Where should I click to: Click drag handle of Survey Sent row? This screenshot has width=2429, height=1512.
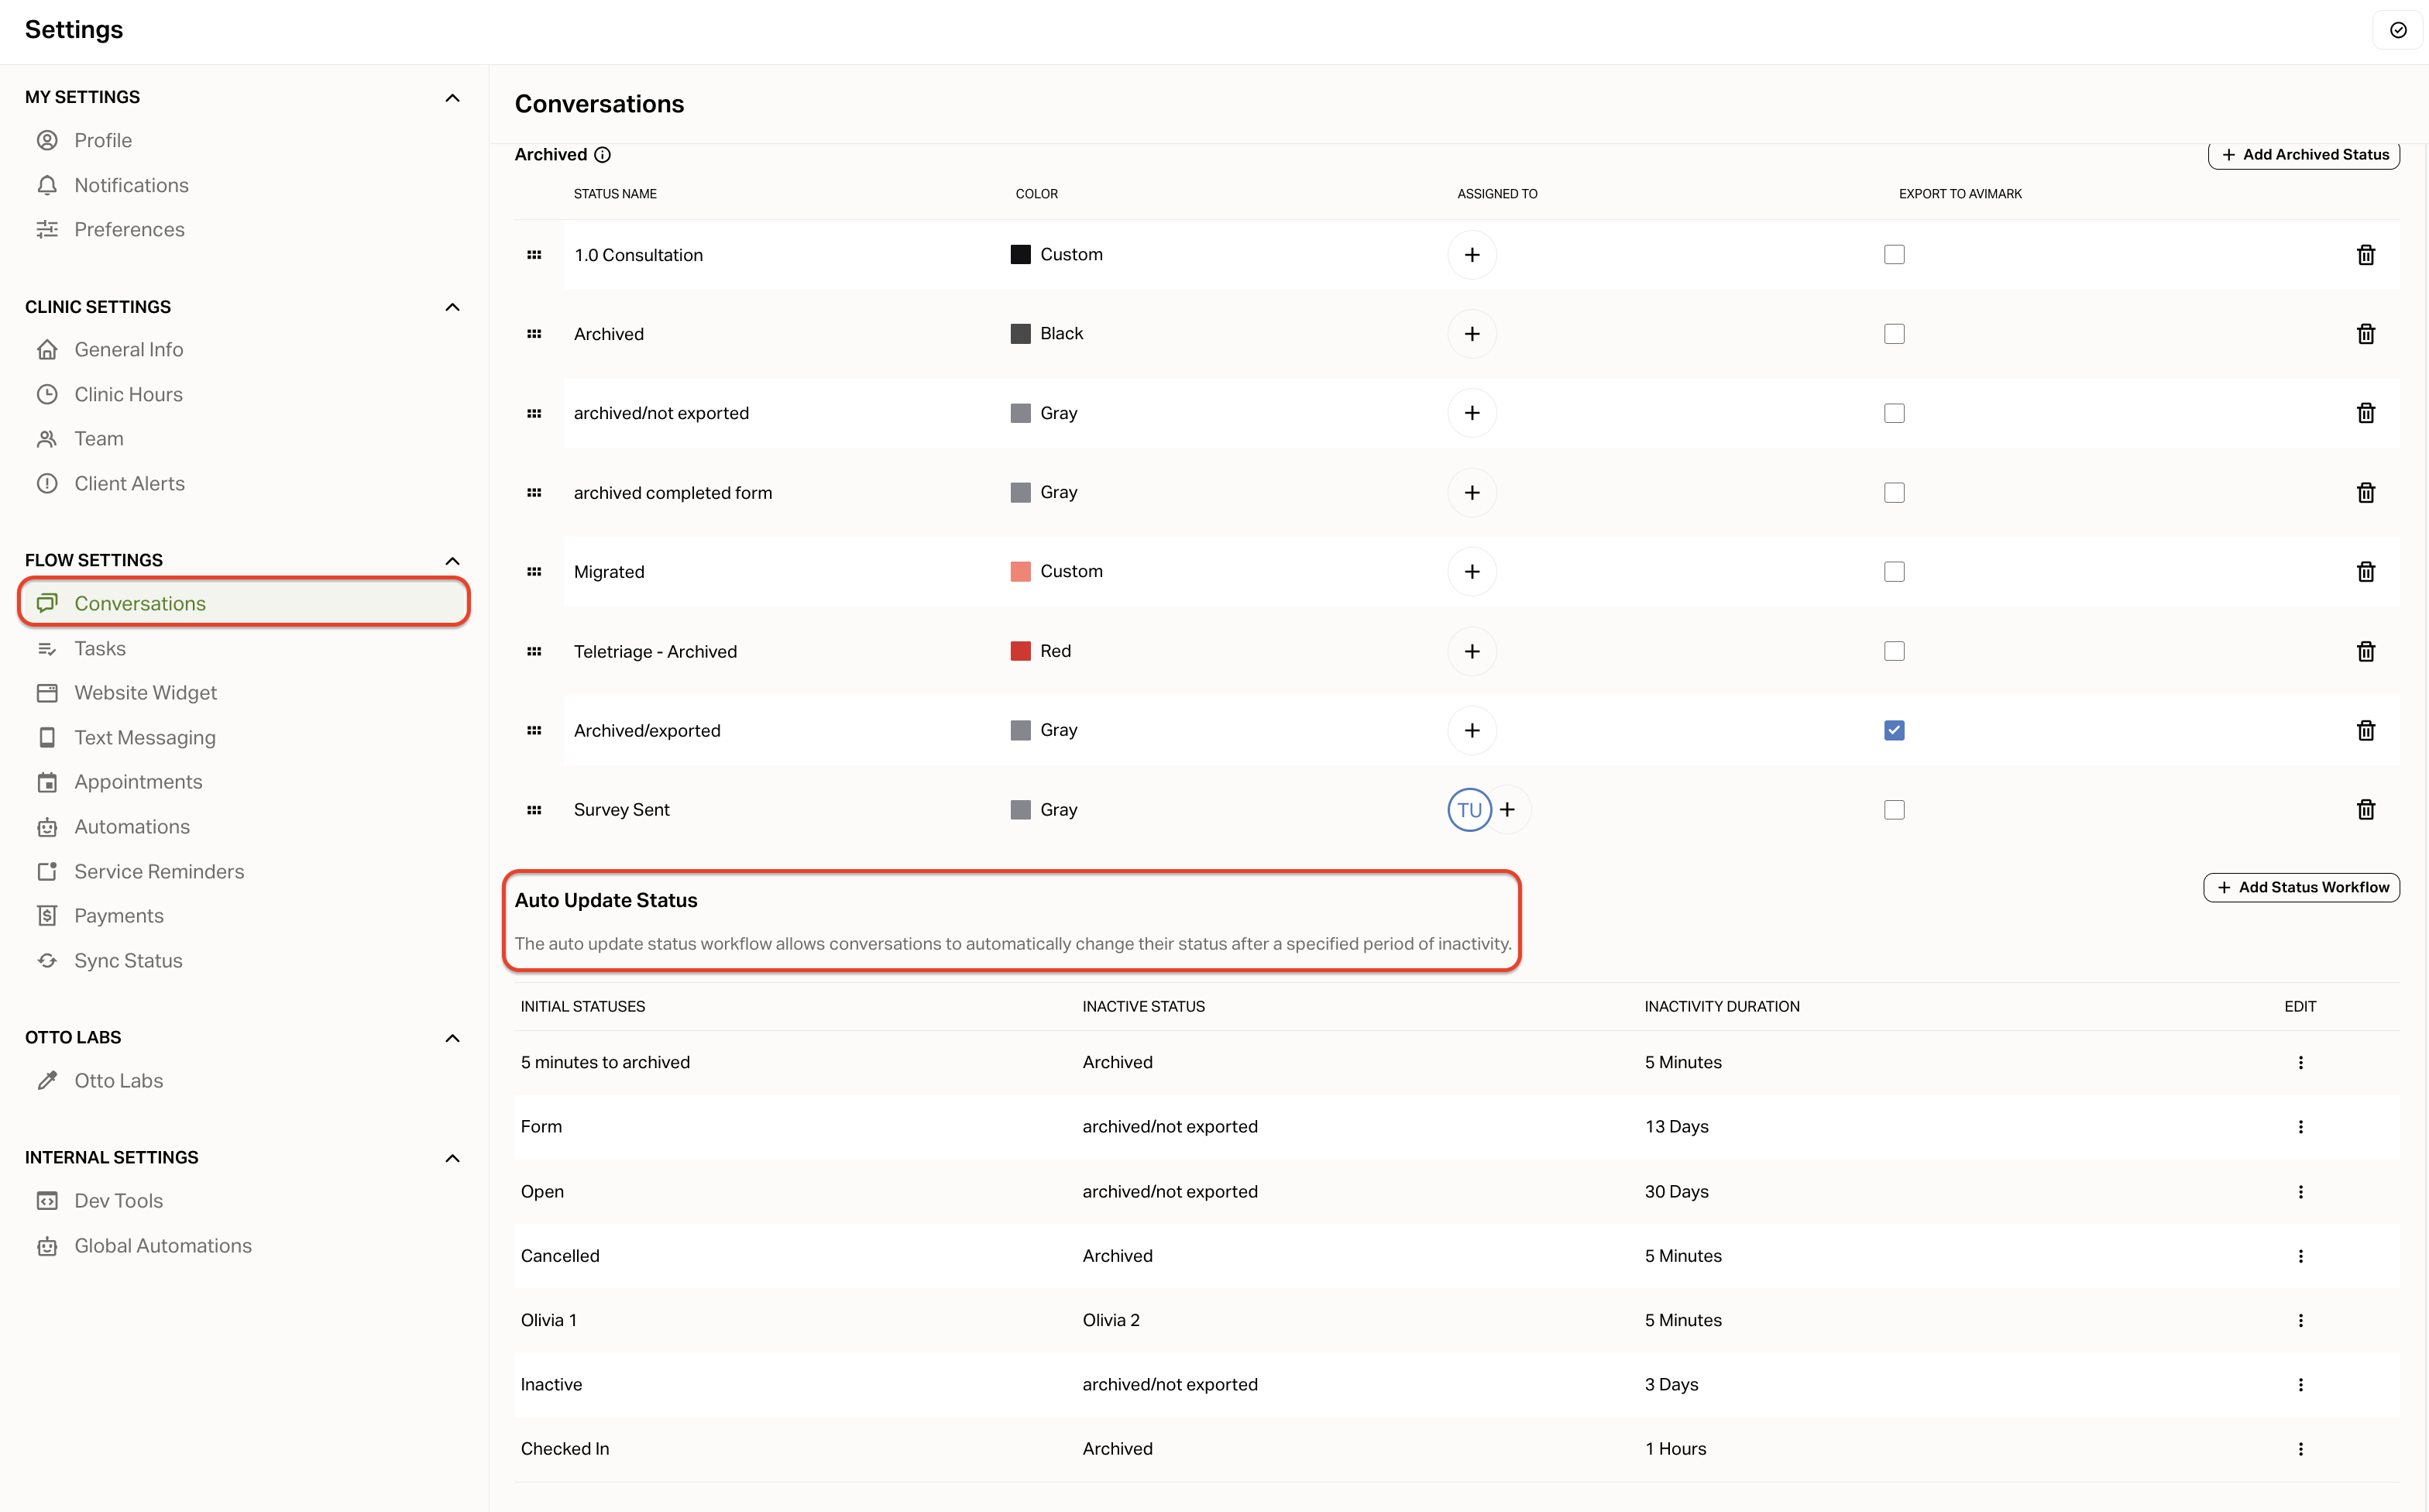[x=534, y=810]
